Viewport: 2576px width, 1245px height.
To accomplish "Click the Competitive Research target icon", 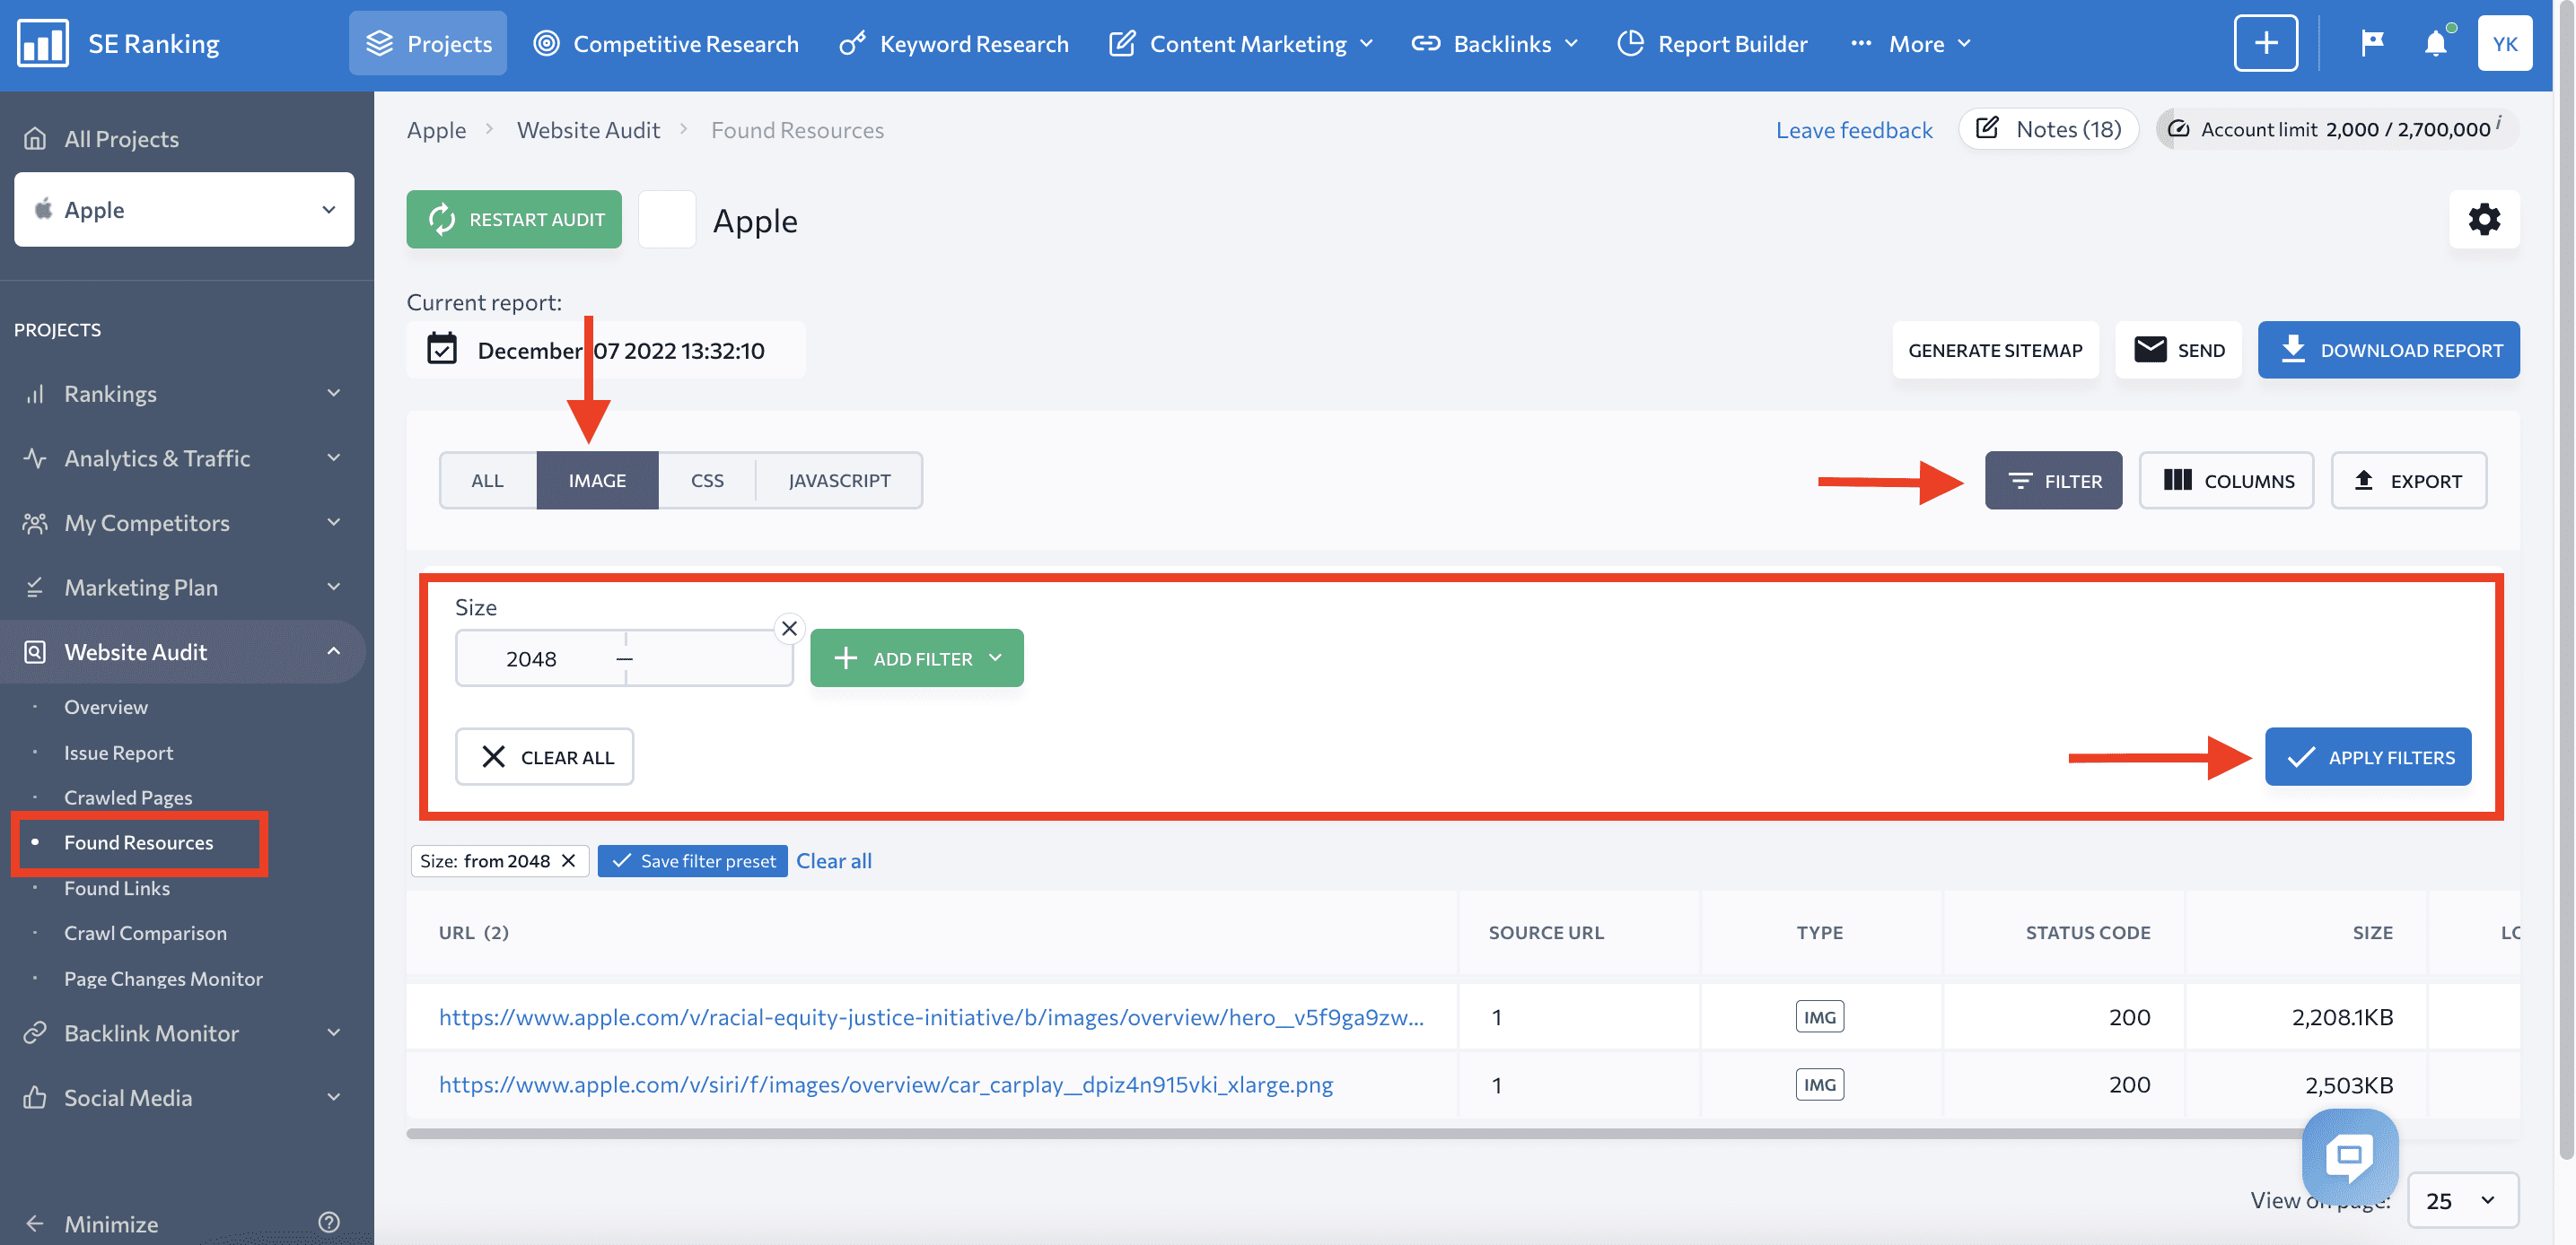I will point(546,43).
